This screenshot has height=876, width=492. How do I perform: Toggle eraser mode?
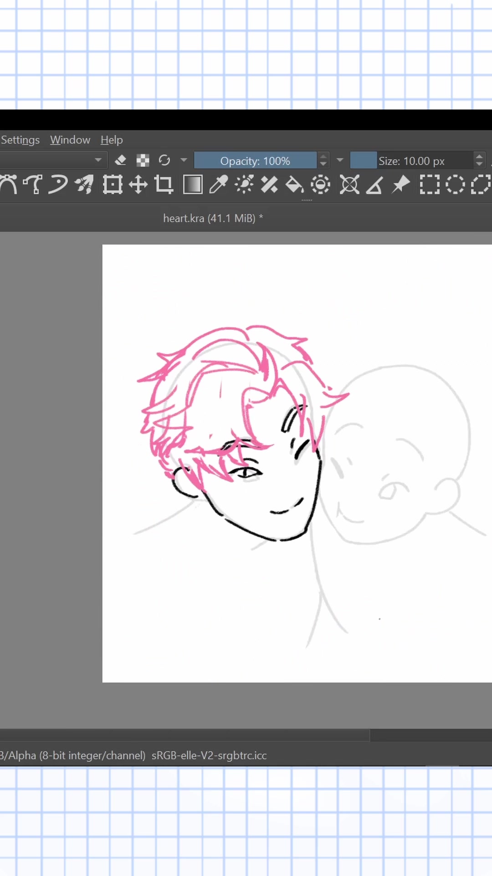pos(121,160)
